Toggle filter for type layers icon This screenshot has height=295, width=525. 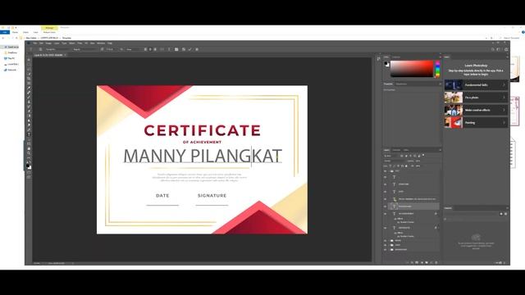pos(410,156)
